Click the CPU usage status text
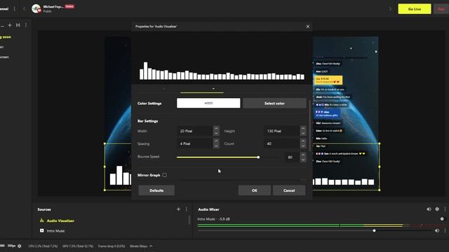449x252 pixels. (43, 246)
